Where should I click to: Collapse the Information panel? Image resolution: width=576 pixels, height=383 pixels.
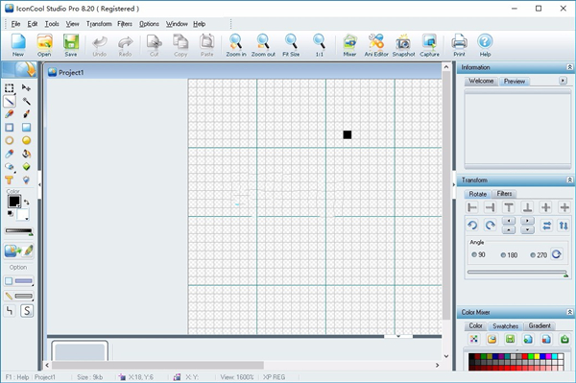click(x=569, y=67)
